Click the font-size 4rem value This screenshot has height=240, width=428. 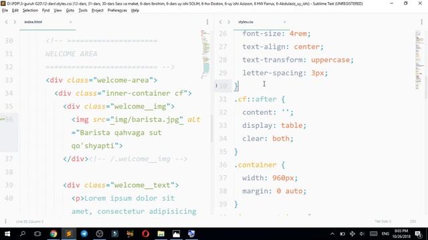pos(298,34)
